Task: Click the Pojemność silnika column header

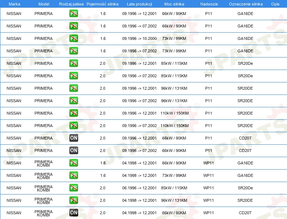Action: [102, 4]
